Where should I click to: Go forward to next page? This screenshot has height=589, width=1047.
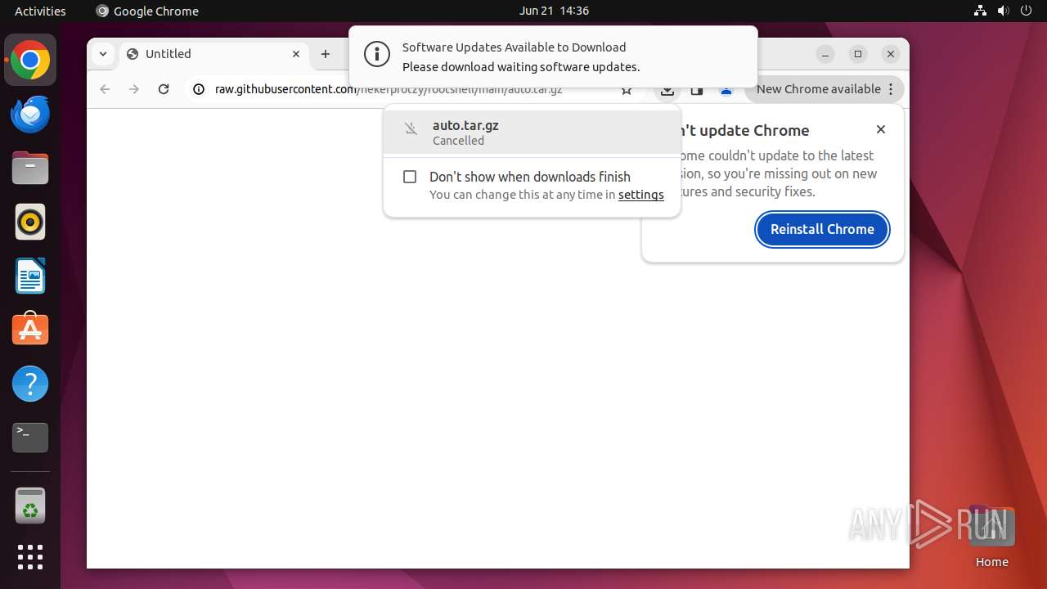pos(134,89)
